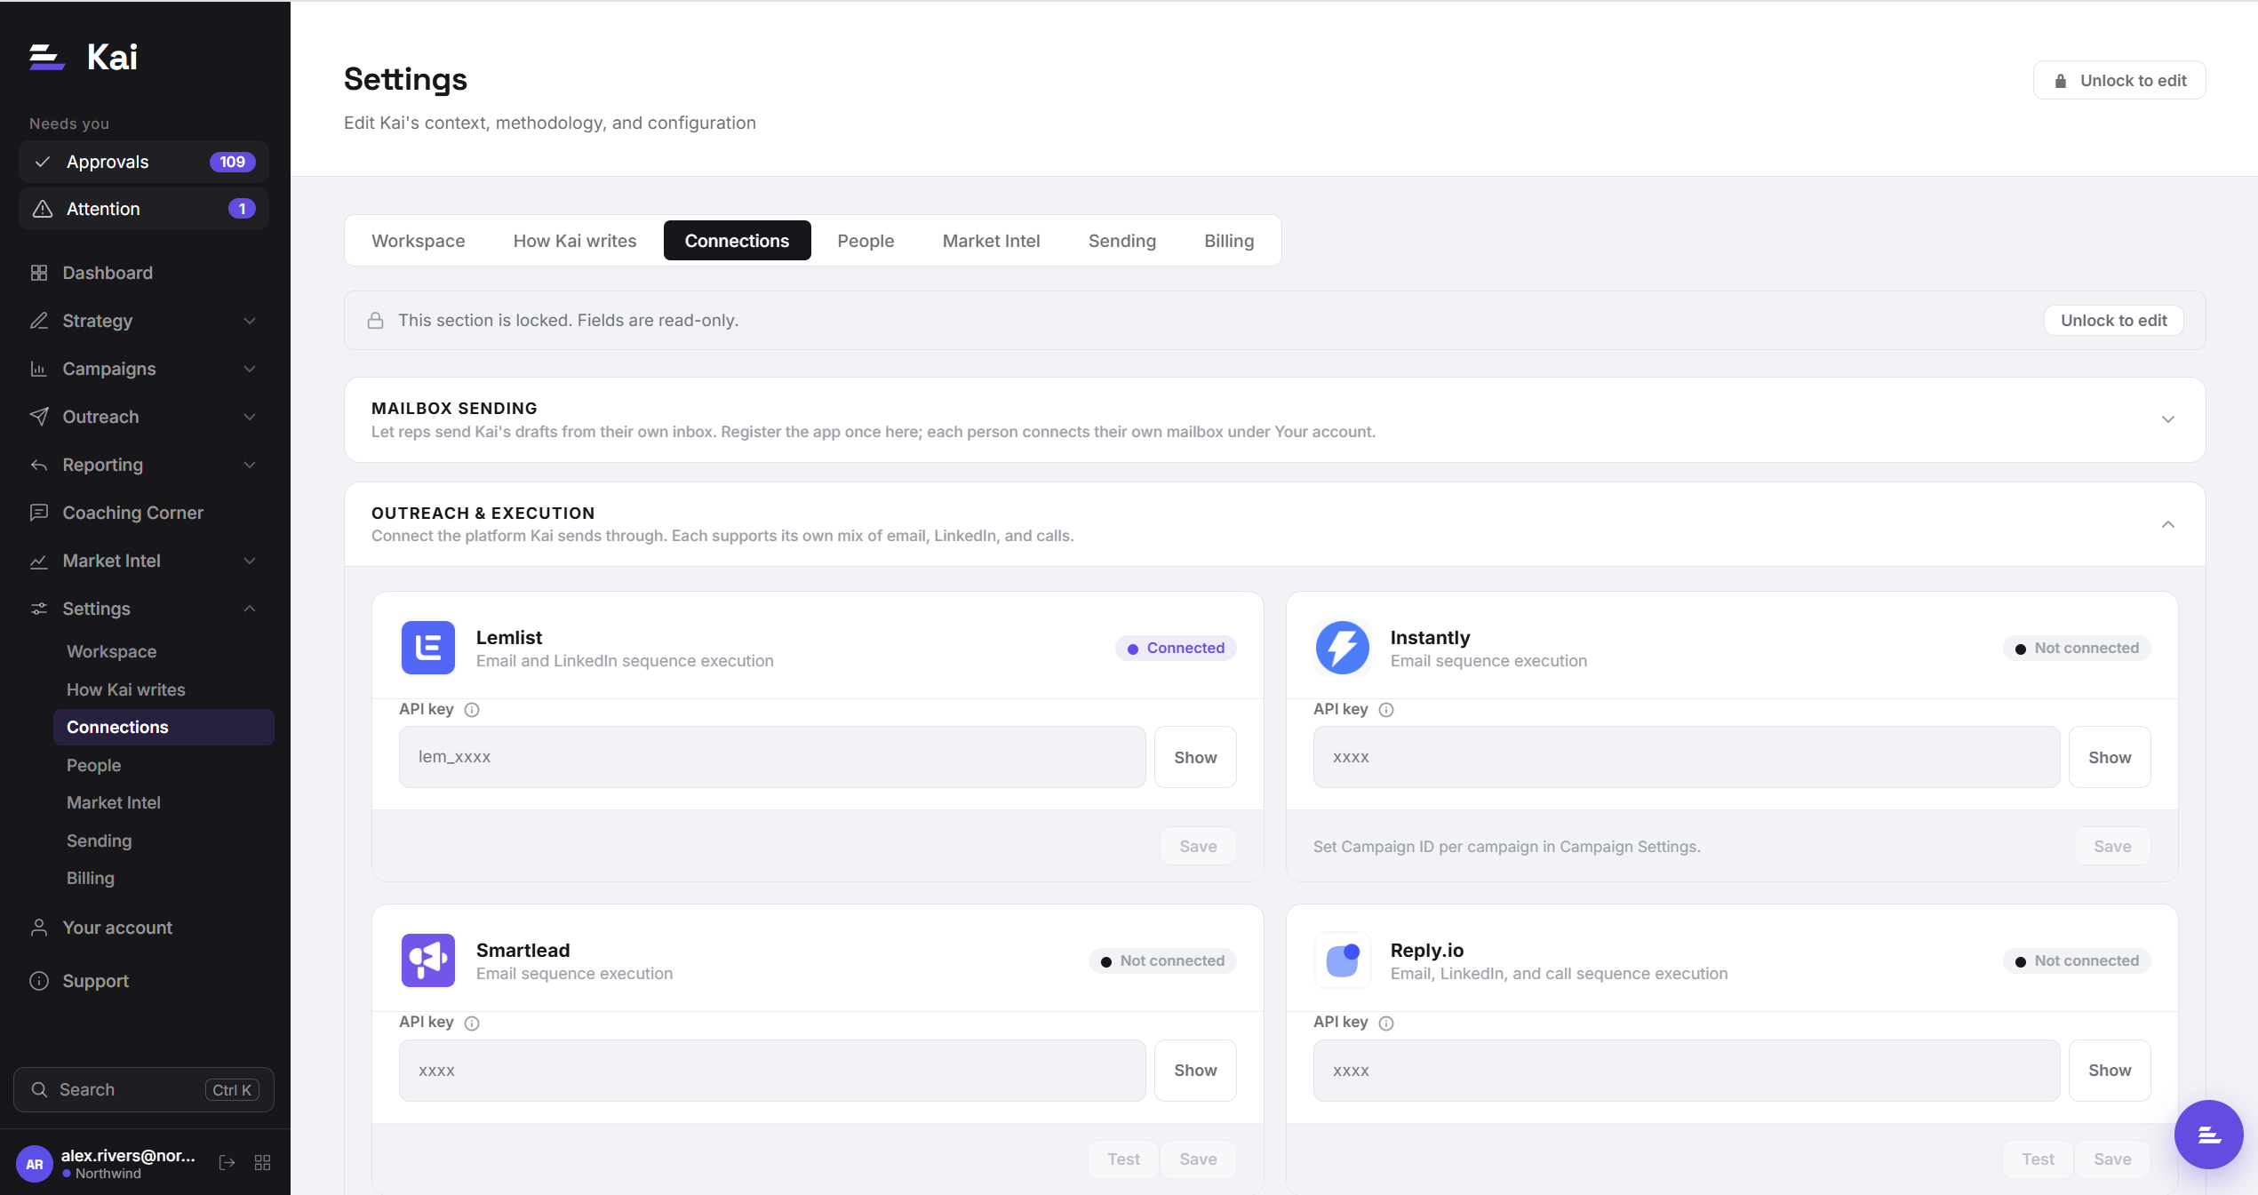Open the Kai chat floating button
The width and height of the screenshot is (2258, 1195).
(2208, 1135)
